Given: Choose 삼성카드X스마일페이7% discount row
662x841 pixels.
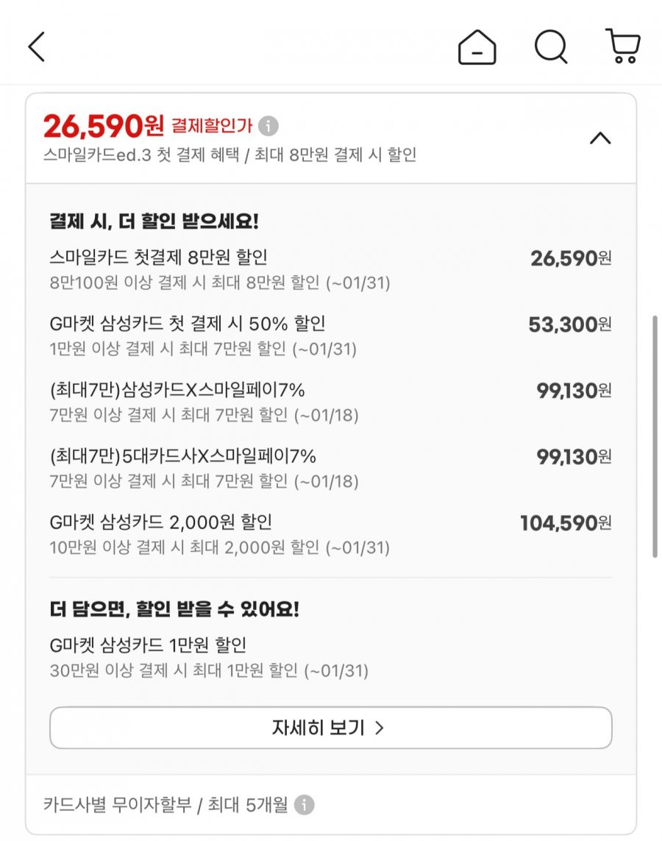Looking at the screenshot, I should (x=177, y=390).
